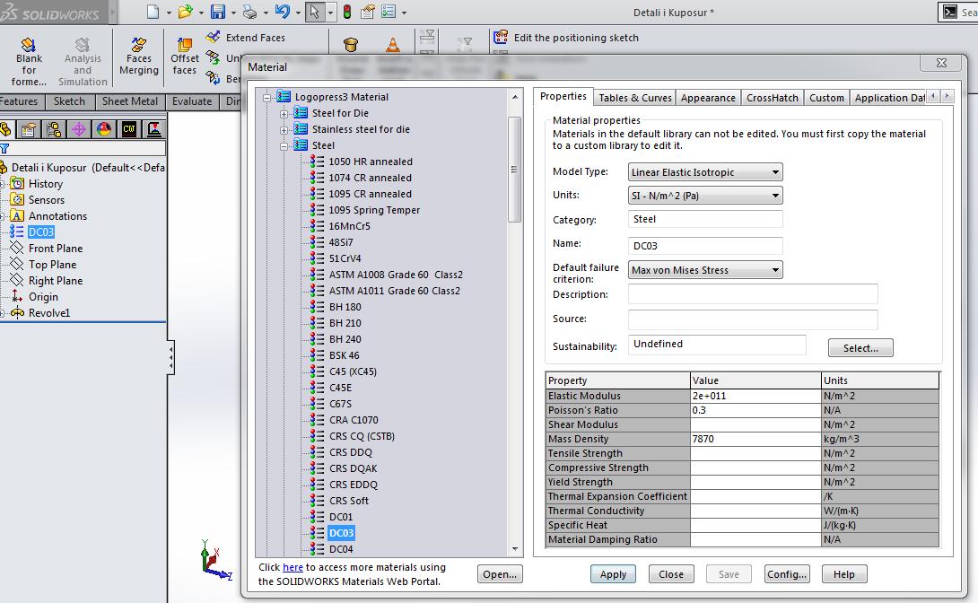
Task: Click the New document icon
Action: click(x=153, y=12)
